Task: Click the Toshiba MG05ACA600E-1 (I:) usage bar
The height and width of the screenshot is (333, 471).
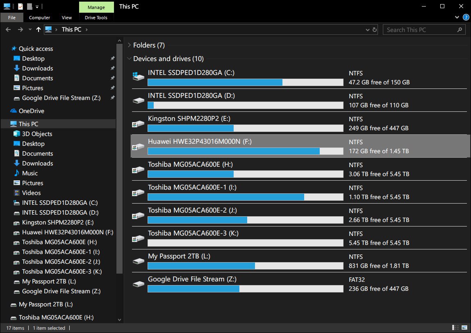Action: tap(245, 197)
